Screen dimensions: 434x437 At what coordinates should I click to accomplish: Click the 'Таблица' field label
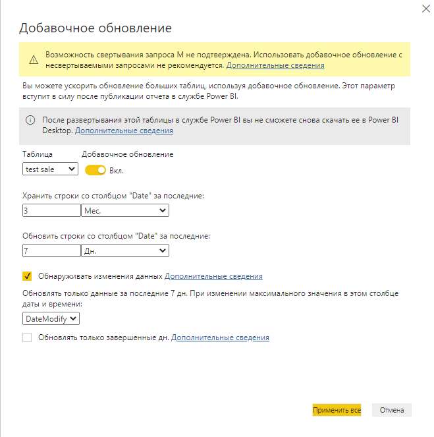point(38,154)
